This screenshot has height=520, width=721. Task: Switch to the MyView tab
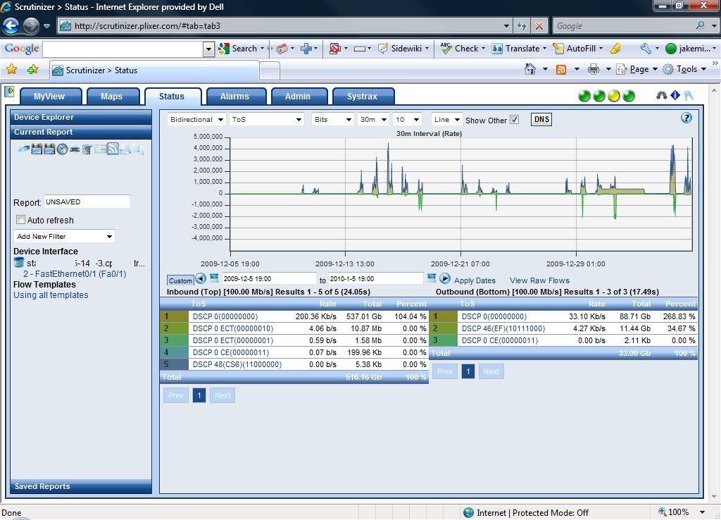50,96
